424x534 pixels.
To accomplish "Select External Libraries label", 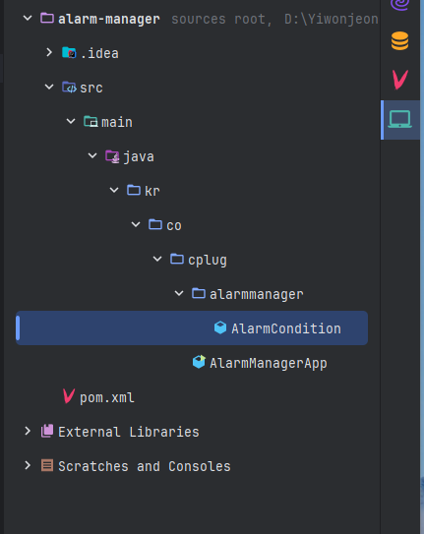I will [129, 432].
